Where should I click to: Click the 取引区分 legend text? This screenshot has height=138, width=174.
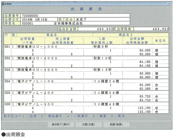[x=64, y=116]
